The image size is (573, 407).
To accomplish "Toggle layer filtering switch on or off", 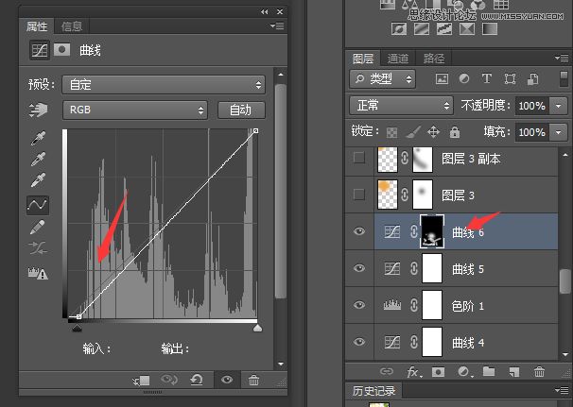I will pyautogui.click(x=564, y=78).
